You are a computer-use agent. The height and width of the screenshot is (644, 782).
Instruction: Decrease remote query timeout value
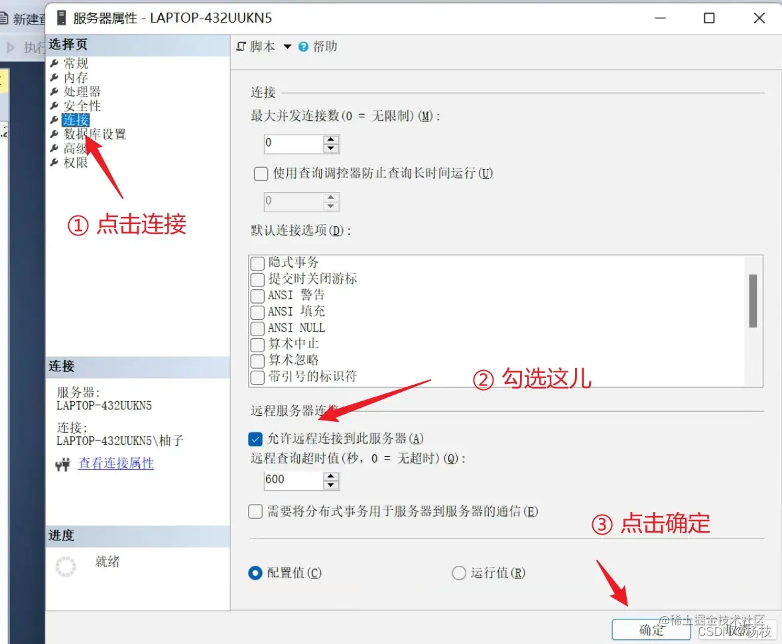point(331,485)
